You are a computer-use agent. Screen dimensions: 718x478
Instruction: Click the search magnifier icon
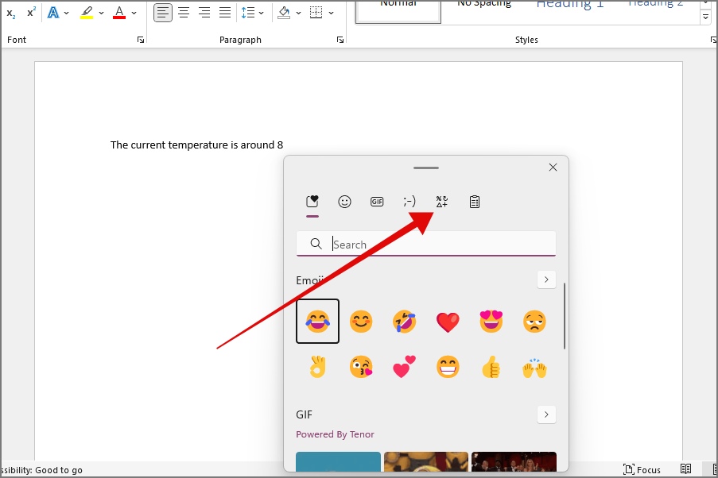click(x=316, y=244)
